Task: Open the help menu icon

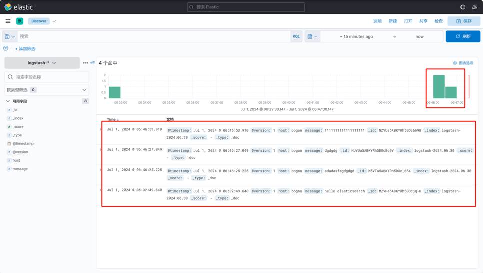Action: coord(463,7)
